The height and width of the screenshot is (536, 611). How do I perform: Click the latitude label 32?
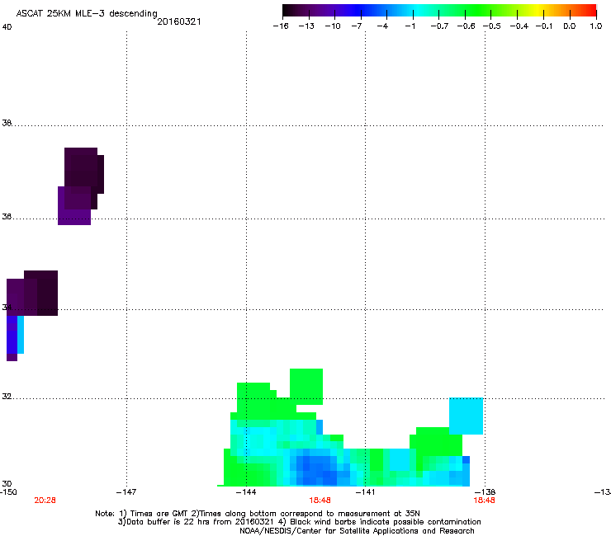[x=7, y=397]
